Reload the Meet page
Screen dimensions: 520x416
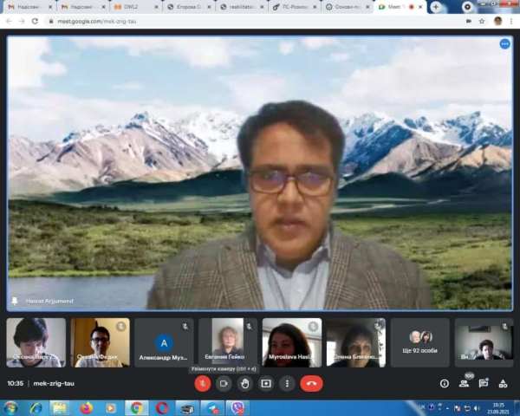(x=35, y=21)
